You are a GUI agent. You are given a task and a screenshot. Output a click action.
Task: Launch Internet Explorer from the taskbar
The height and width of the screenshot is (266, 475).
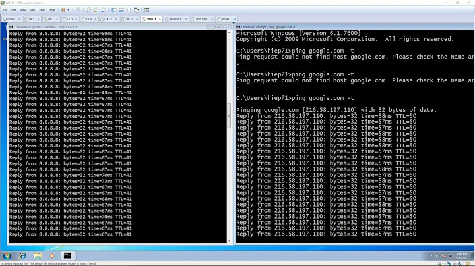(x=22, y=256)
